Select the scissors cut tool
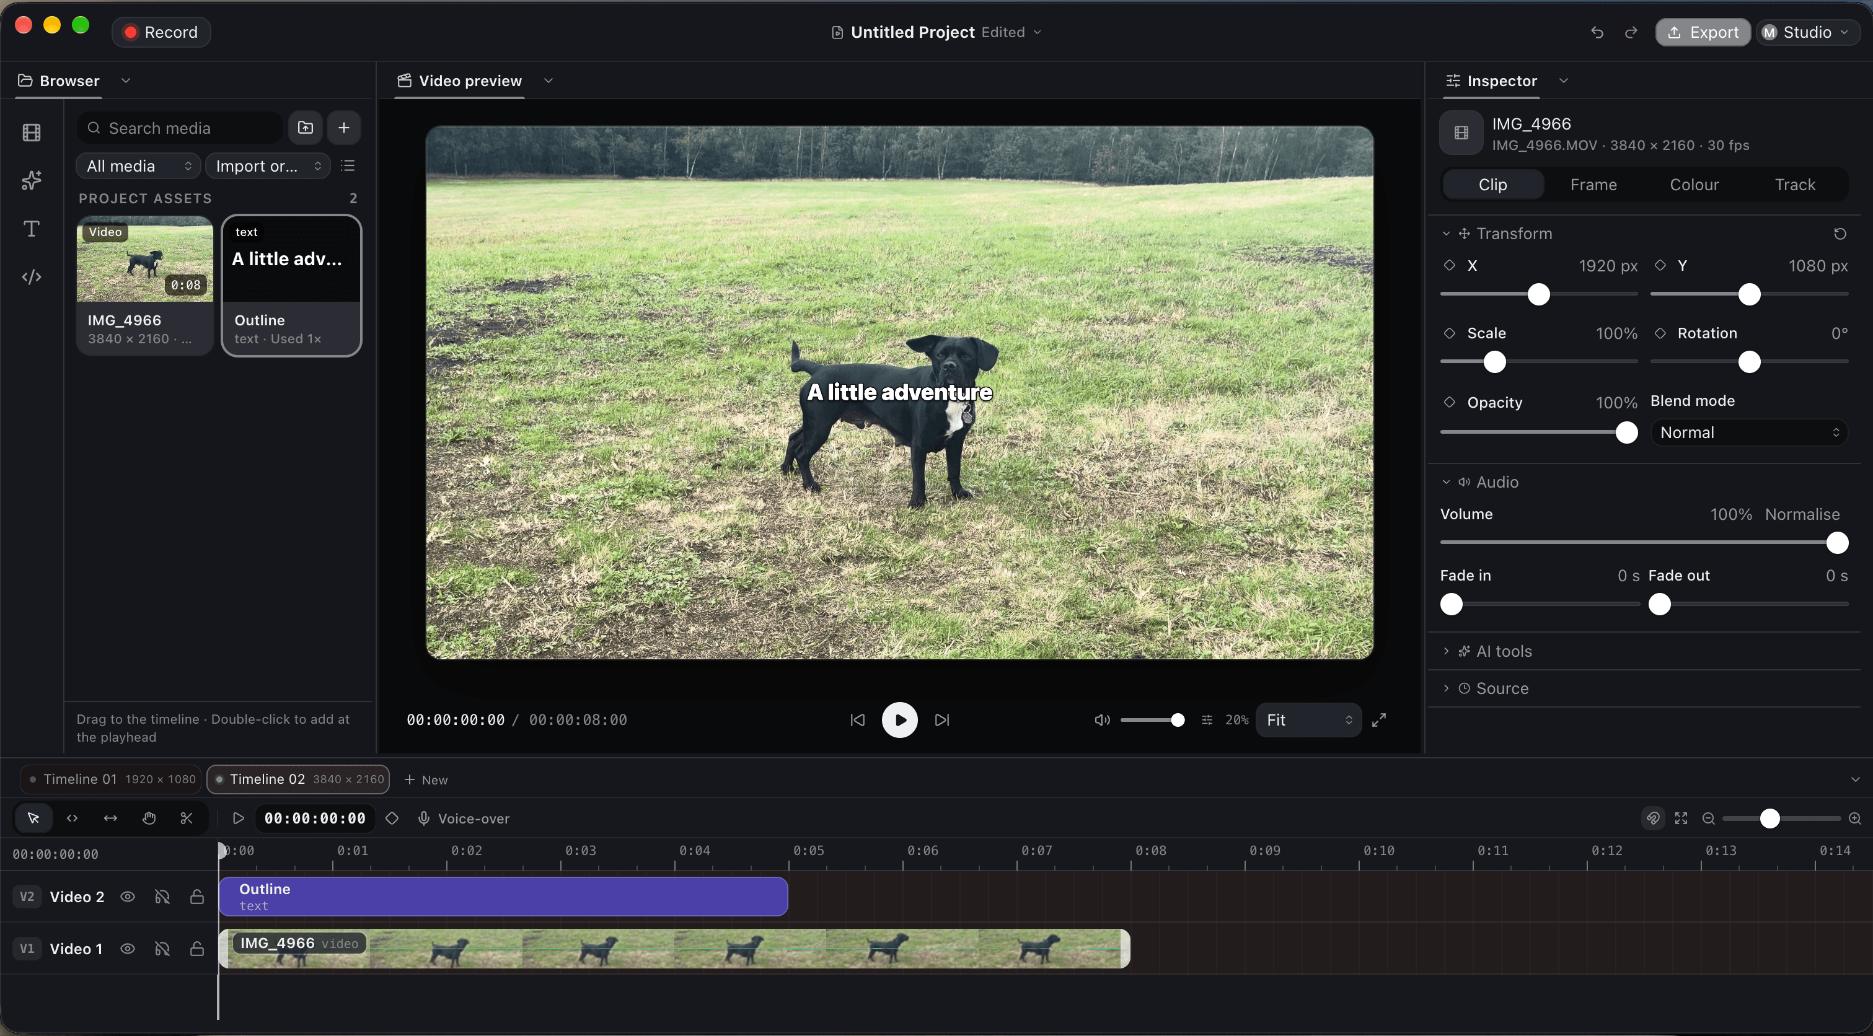The height and width of the screenshot is (1036, 1873). [x=187, y=819]
